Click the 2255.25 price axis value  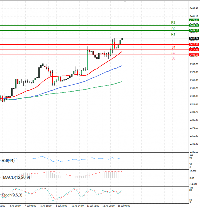194,136
